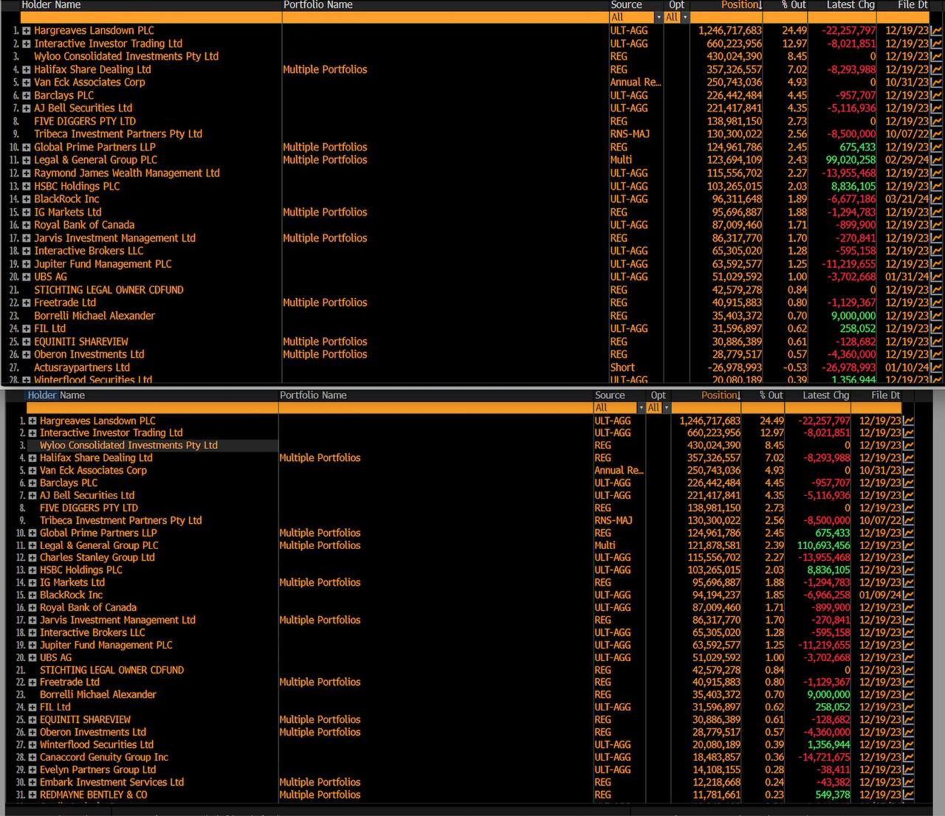Expand Raymond James Wealth Management holder row

27,173
